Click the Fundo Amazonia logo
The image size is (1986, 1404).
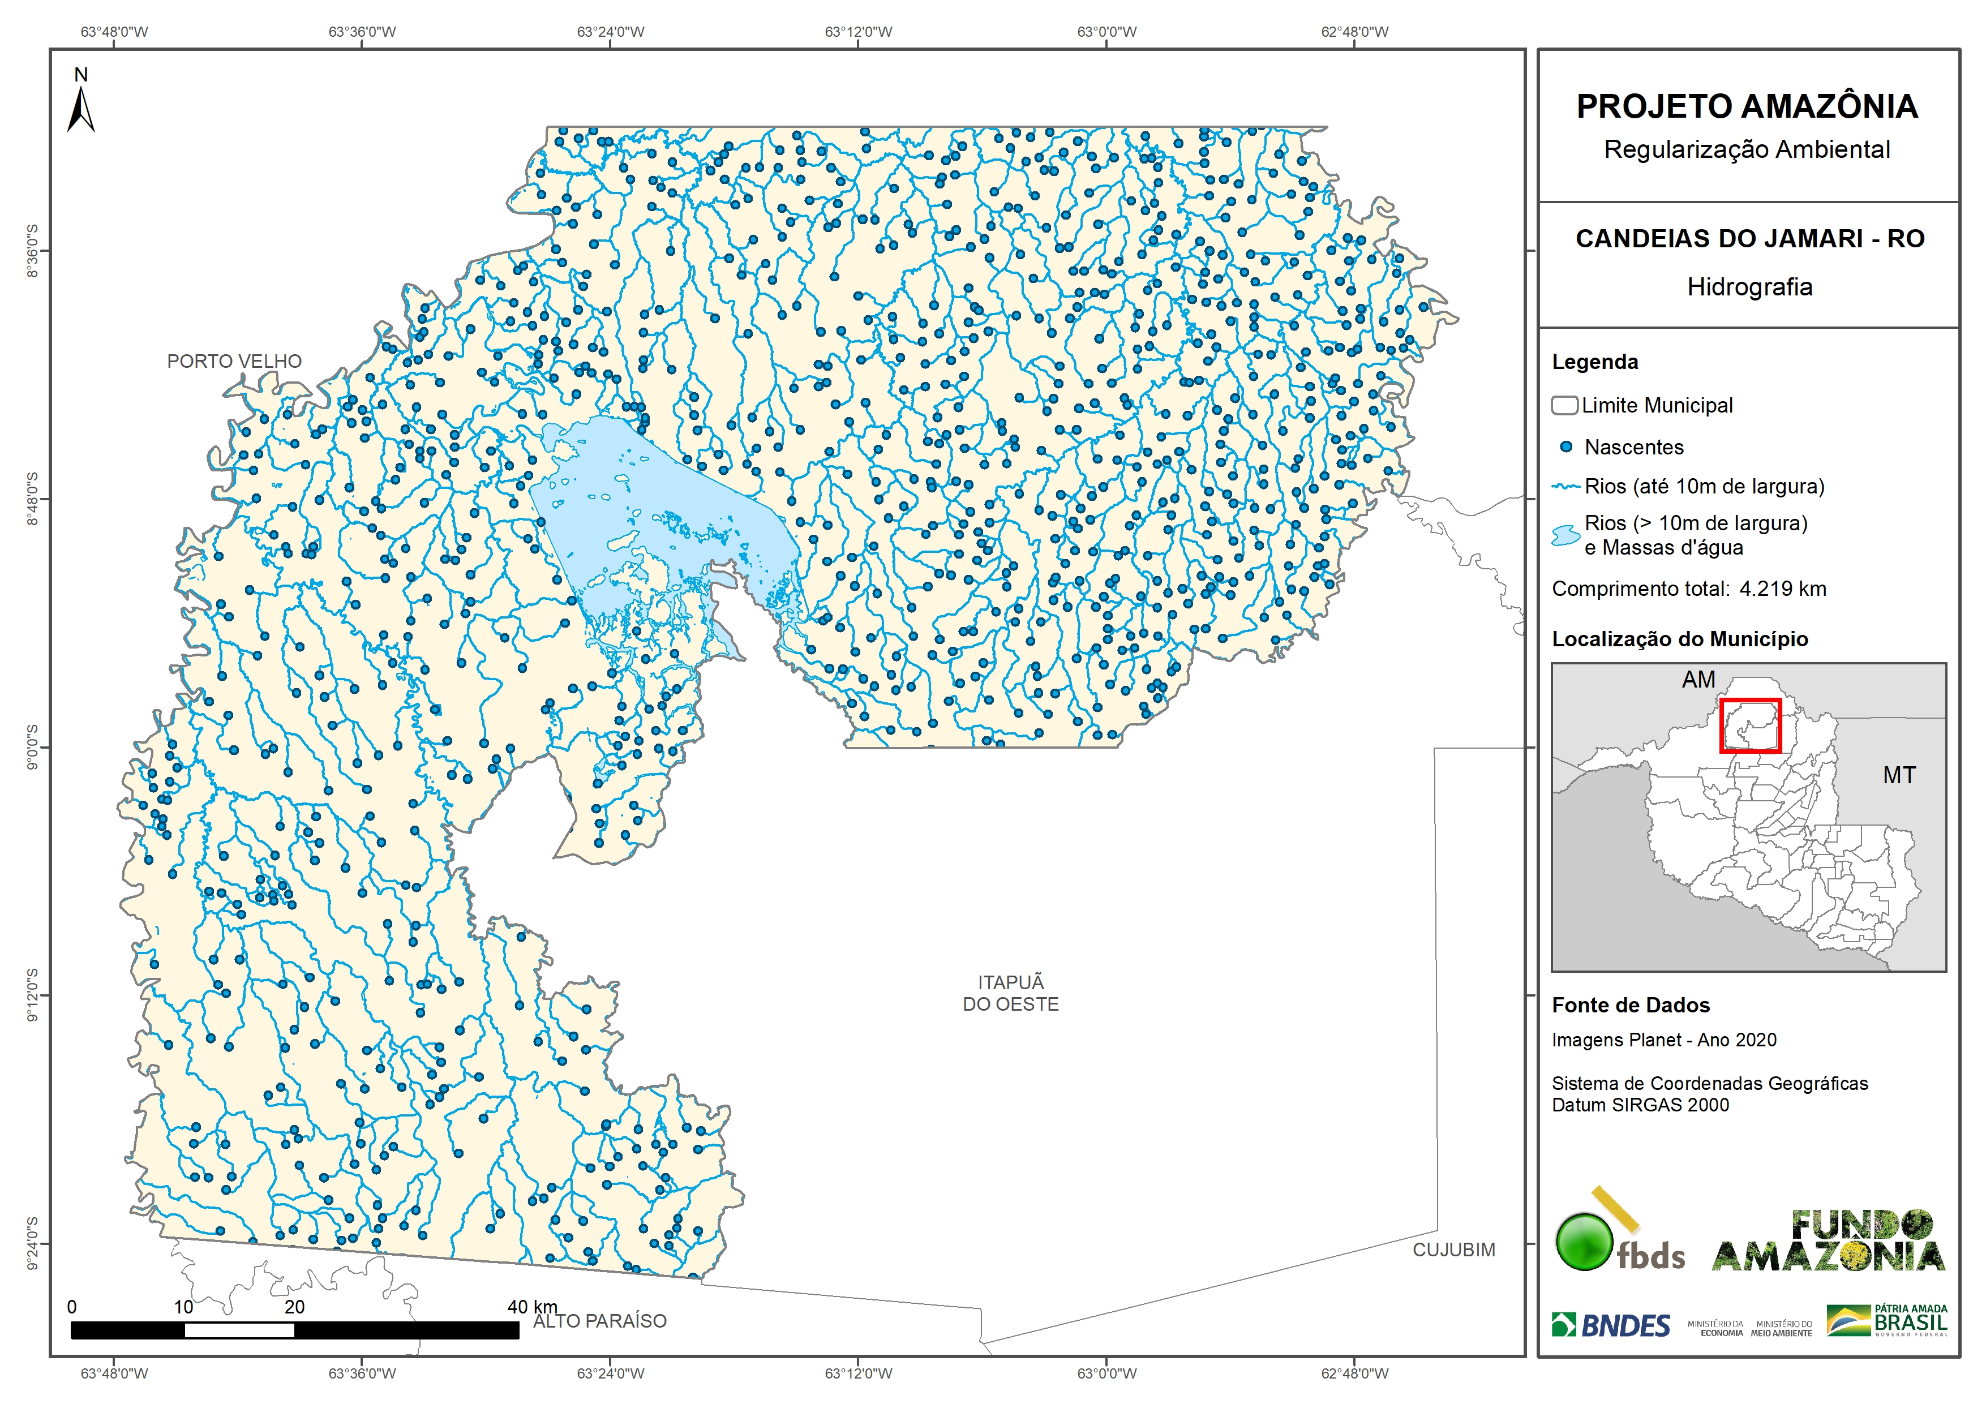tap(1828, 1242)
